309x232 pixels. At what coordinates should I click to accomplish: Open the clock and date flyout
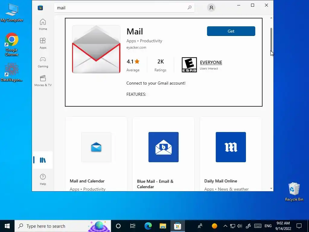coord(283,226)
